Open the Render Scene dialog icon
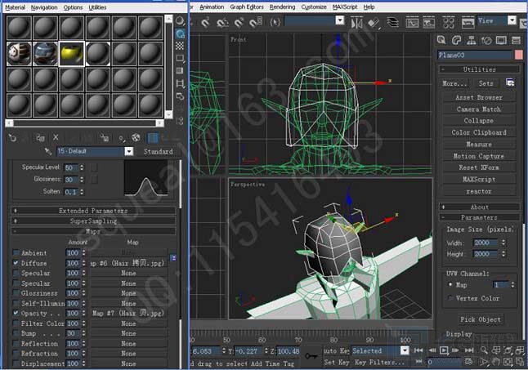This screenshot has width=528, height=370. (468, 23)
